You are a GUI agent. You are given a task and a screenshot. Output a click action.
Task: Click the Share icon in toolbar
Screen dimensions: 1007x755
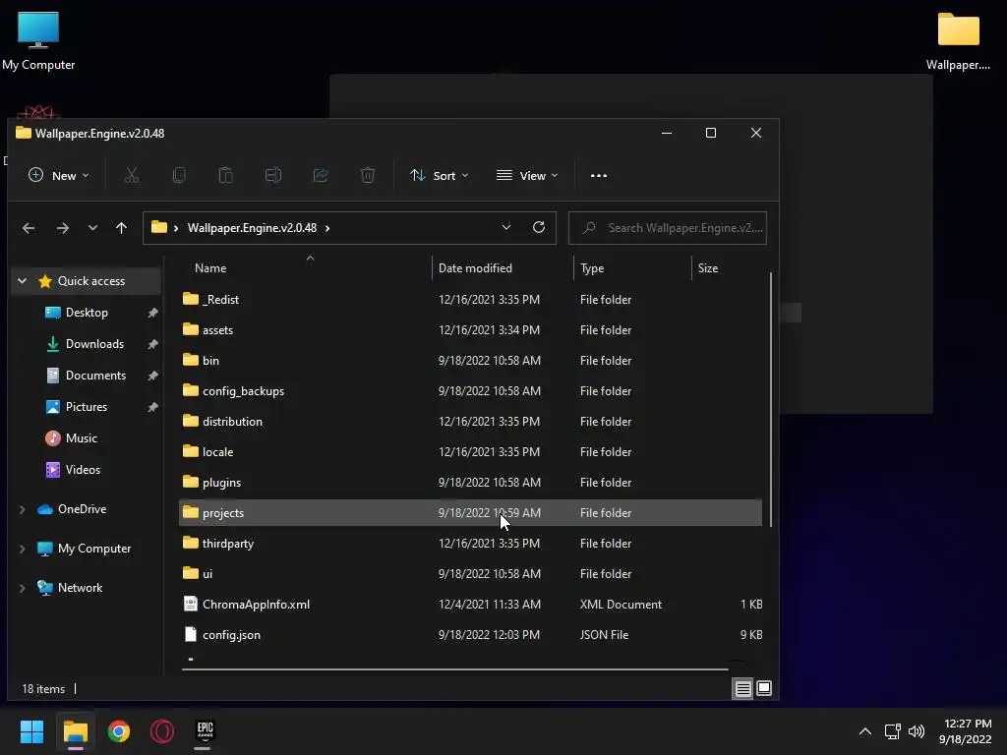tap(321, 175)
